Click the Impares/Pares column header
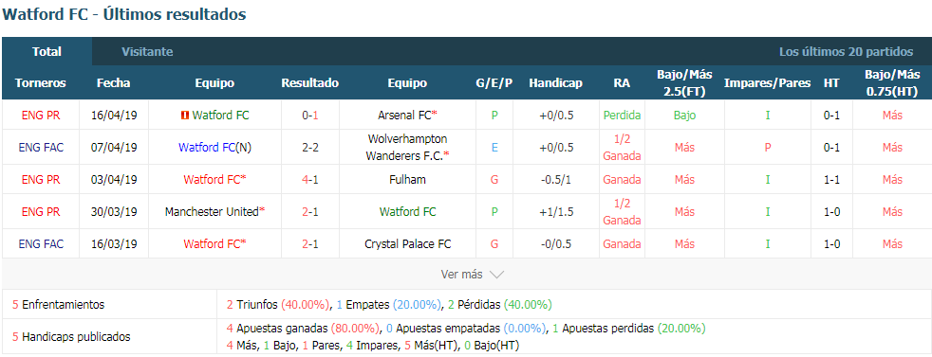This screenshot has width=932, height=357. click(x=768, y=83)
